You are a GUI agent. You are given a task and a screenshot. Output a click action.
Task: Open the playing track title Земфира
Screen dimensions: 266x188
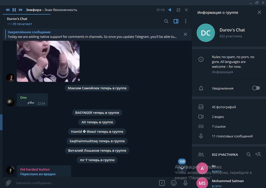point(52,10)
